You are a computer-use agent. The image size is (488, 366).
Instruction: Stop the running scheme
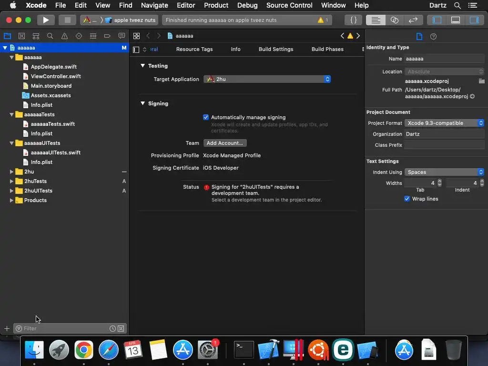click(67, 20)
